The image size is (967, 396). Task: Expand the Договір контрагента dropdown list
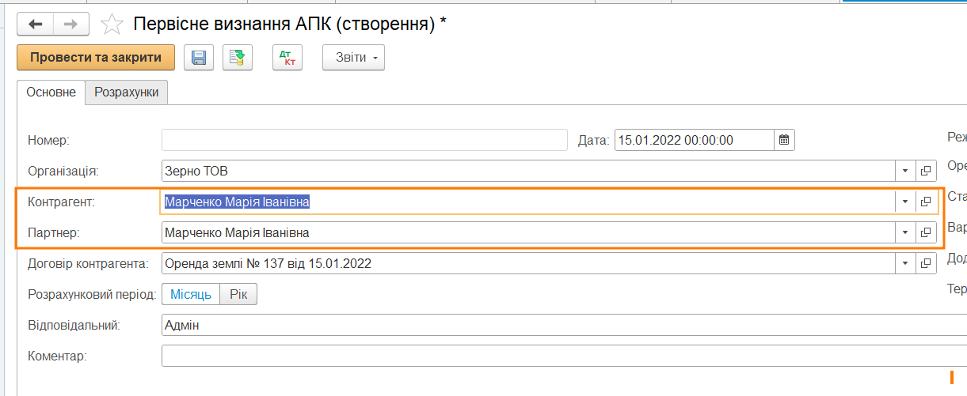point(904,263)
